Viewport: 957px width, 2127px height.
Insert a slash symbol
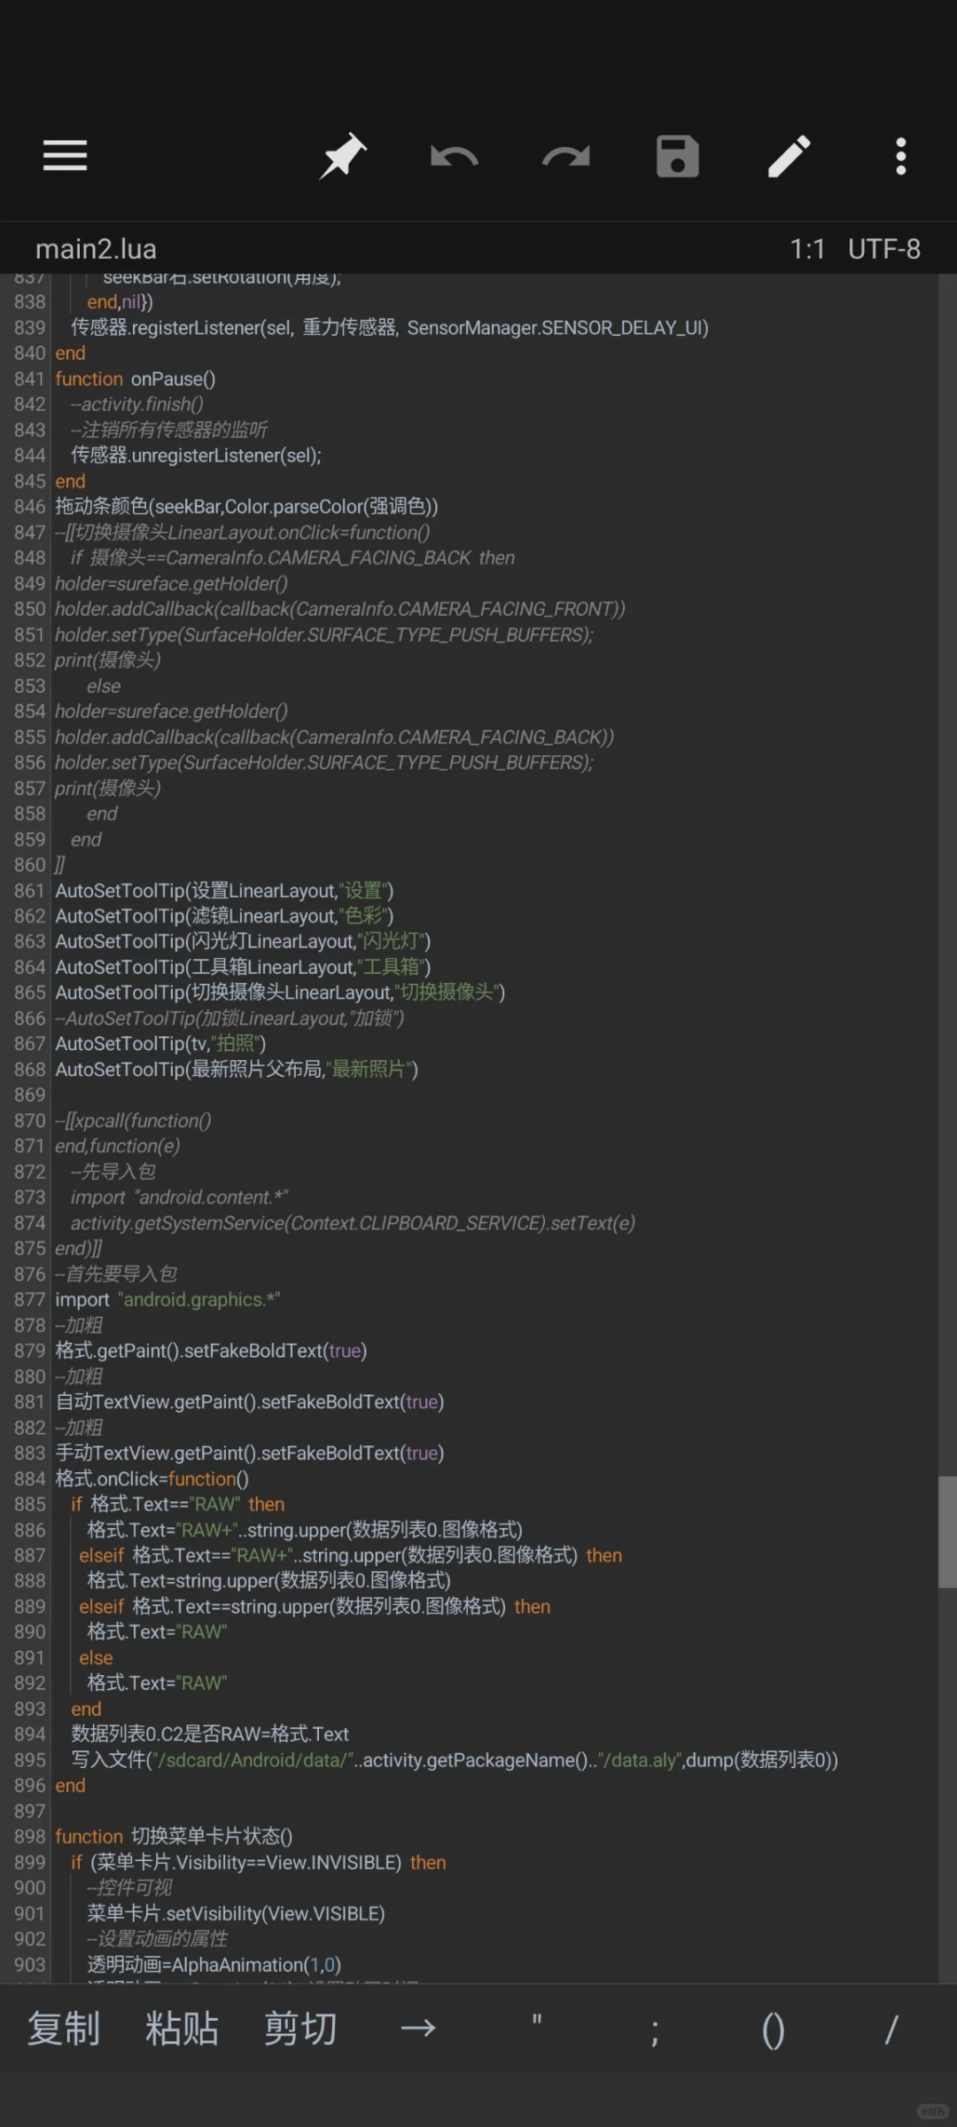(891, 2030)
